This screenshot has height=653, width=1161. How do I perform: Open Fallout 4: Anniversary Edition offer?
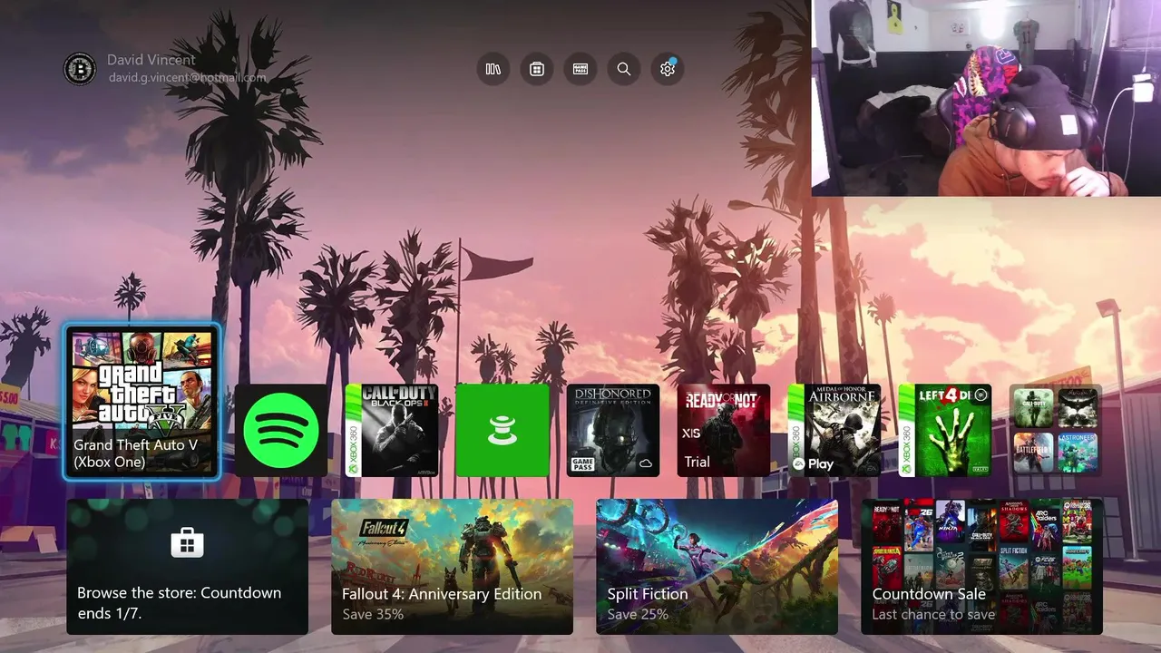[453, 567]
